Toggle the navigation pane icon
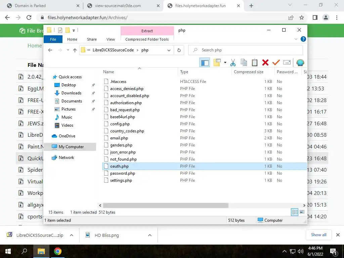The width and height of the screenshot is (344, 258). 205,63
